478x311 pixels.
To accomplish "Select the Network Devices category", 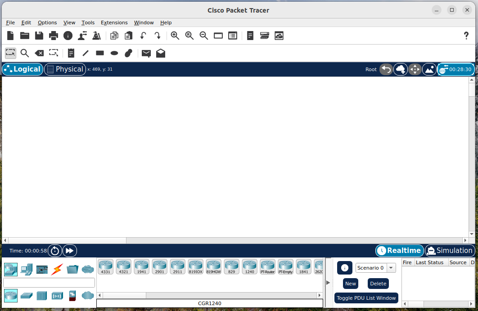I will click(x=11, y=270).
